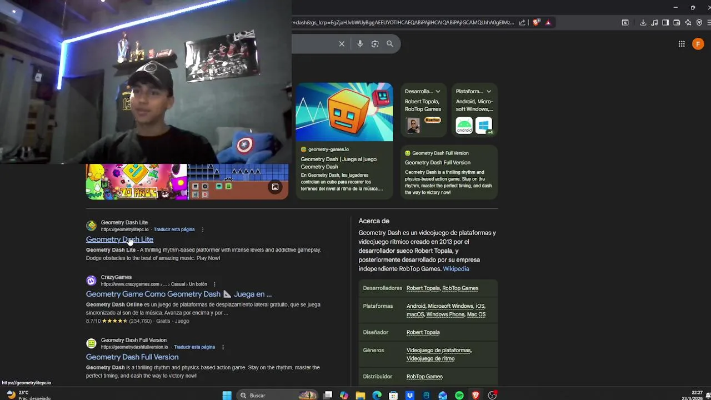The width and height of the screenshot is (711, 400).
Task: Open RobTop Games link in Distribuidor row
Action: click(424, 377)
